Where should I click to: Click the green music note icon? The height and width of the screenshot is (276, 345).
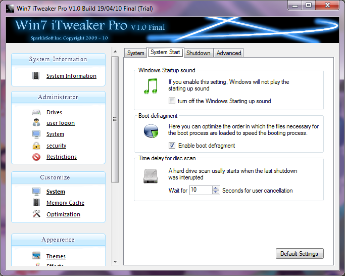151,86
